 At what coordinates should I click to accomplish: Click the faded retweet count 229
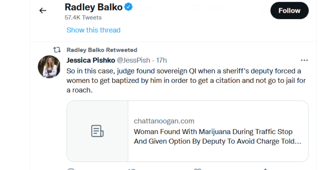point(148,9)
